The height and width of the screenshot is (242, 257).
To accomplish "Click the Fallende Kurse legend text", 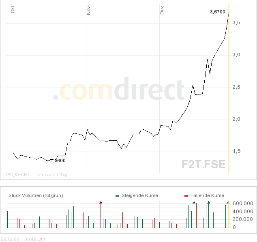I will pos(207,195).
